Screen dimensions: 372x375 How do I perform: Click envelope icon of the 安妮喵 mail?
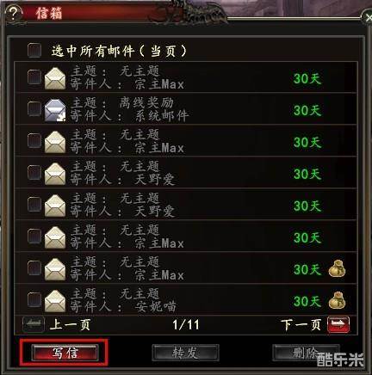point(55,301)
